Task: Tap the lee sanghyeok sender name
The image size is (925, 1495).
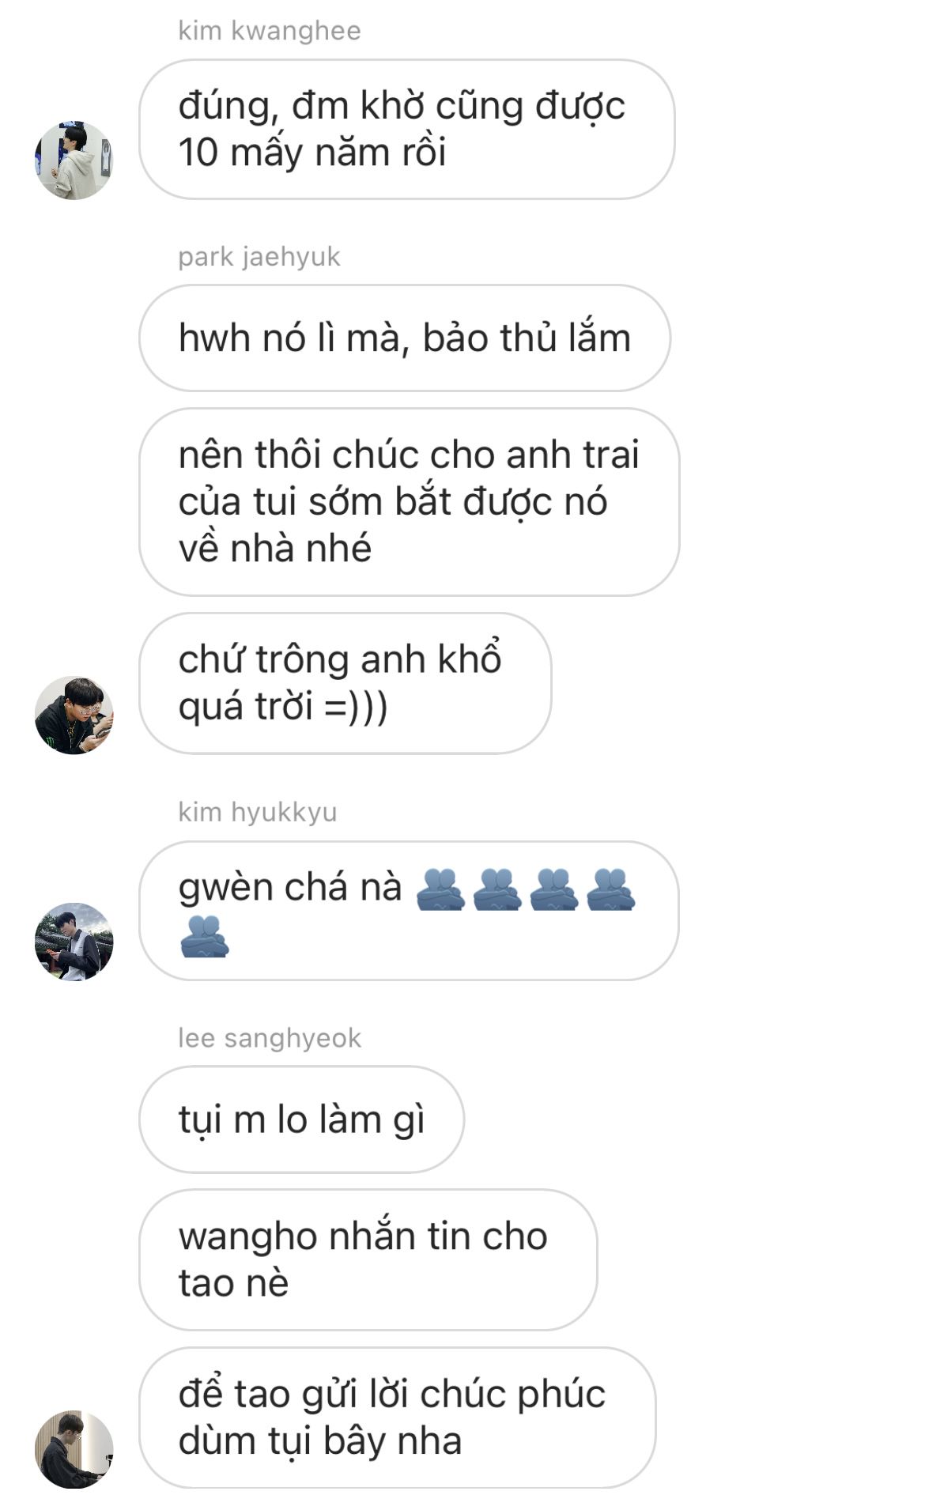Action: pos(270,1038)
